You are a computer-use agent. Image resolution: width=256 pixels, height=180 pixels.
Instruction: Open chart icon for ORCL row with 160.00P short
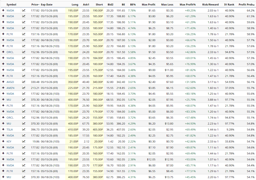[24, 52]
